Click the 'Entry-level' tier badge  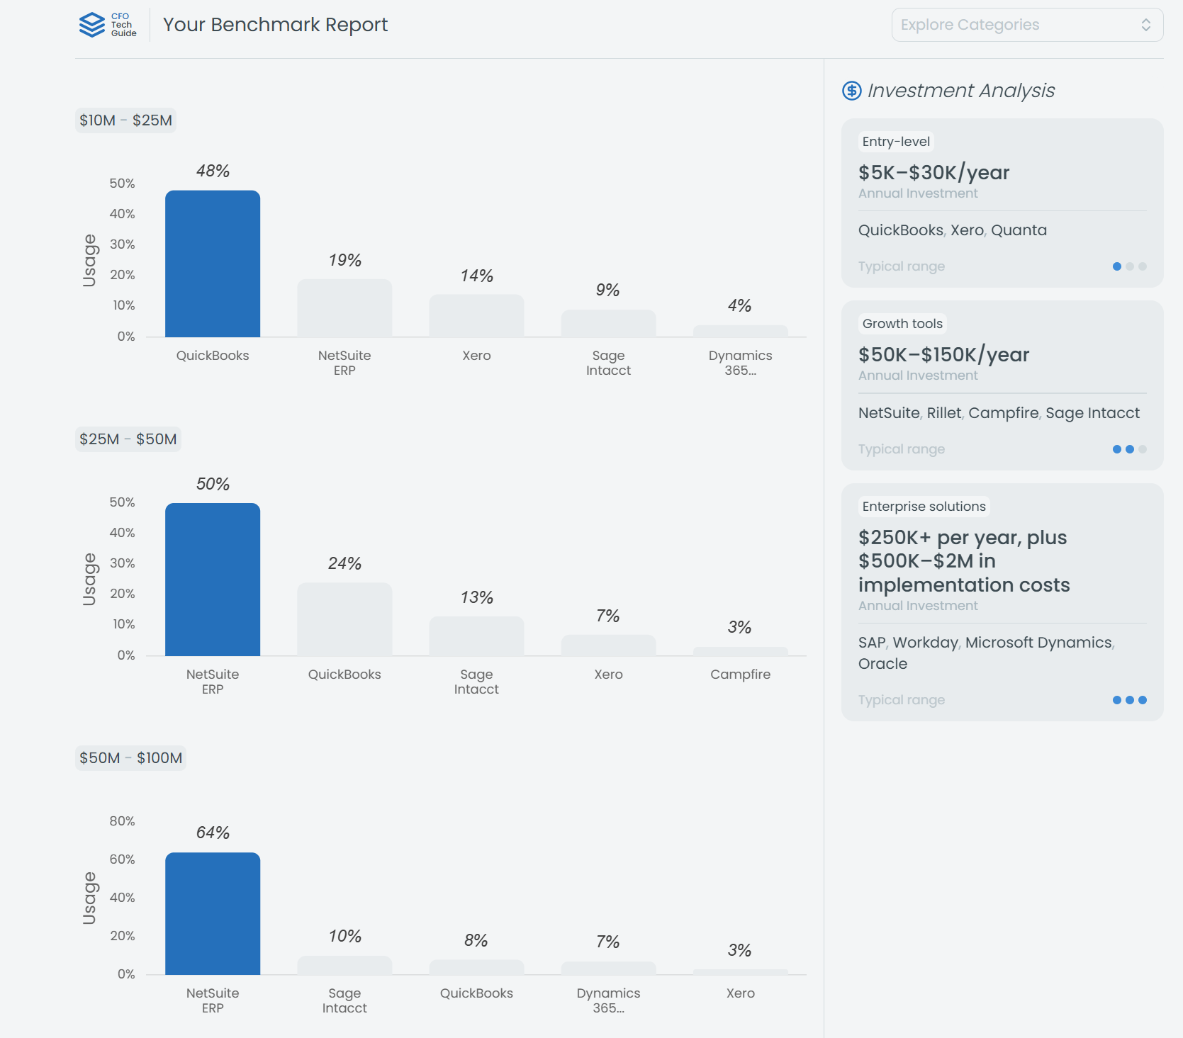(896, 142)
